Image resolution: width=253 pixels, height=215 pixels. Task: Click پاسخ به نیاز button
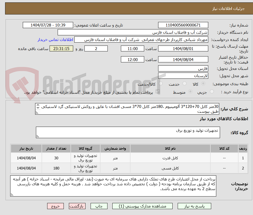(x=194, y=206)
